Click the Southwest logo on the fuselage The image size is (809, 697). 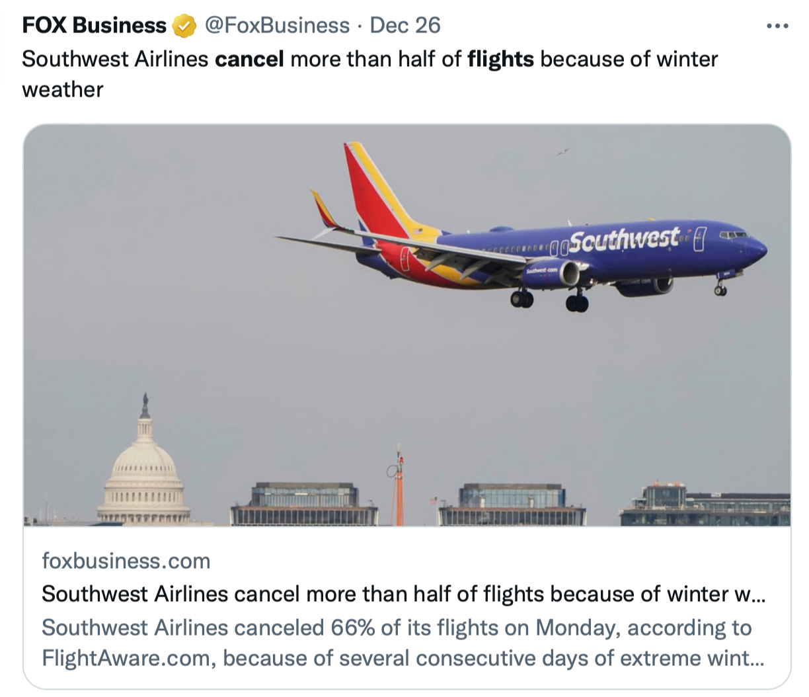coord(623,239)
